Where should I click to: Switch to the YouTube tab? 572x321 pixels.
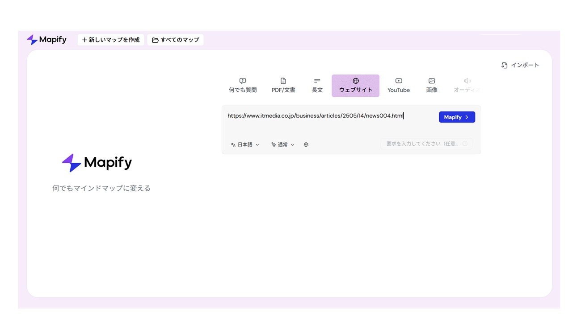click(399, 86)
